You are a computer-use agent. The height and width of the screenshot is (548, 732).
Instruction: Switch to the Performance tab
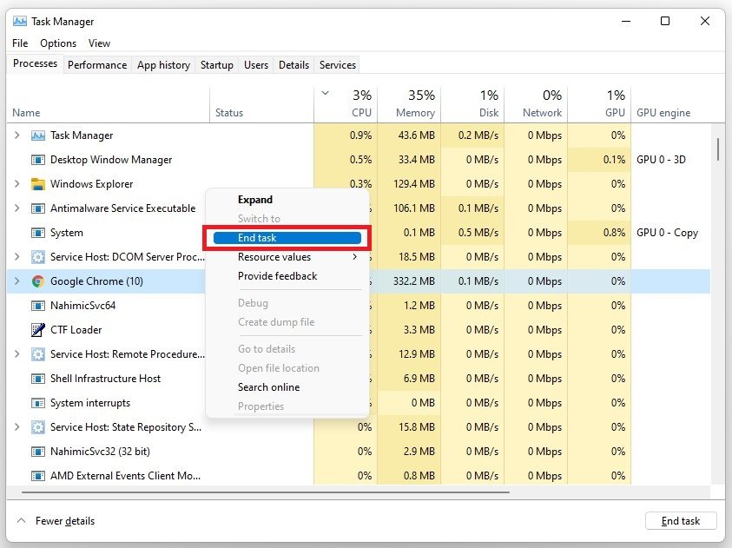click(97, 65)
